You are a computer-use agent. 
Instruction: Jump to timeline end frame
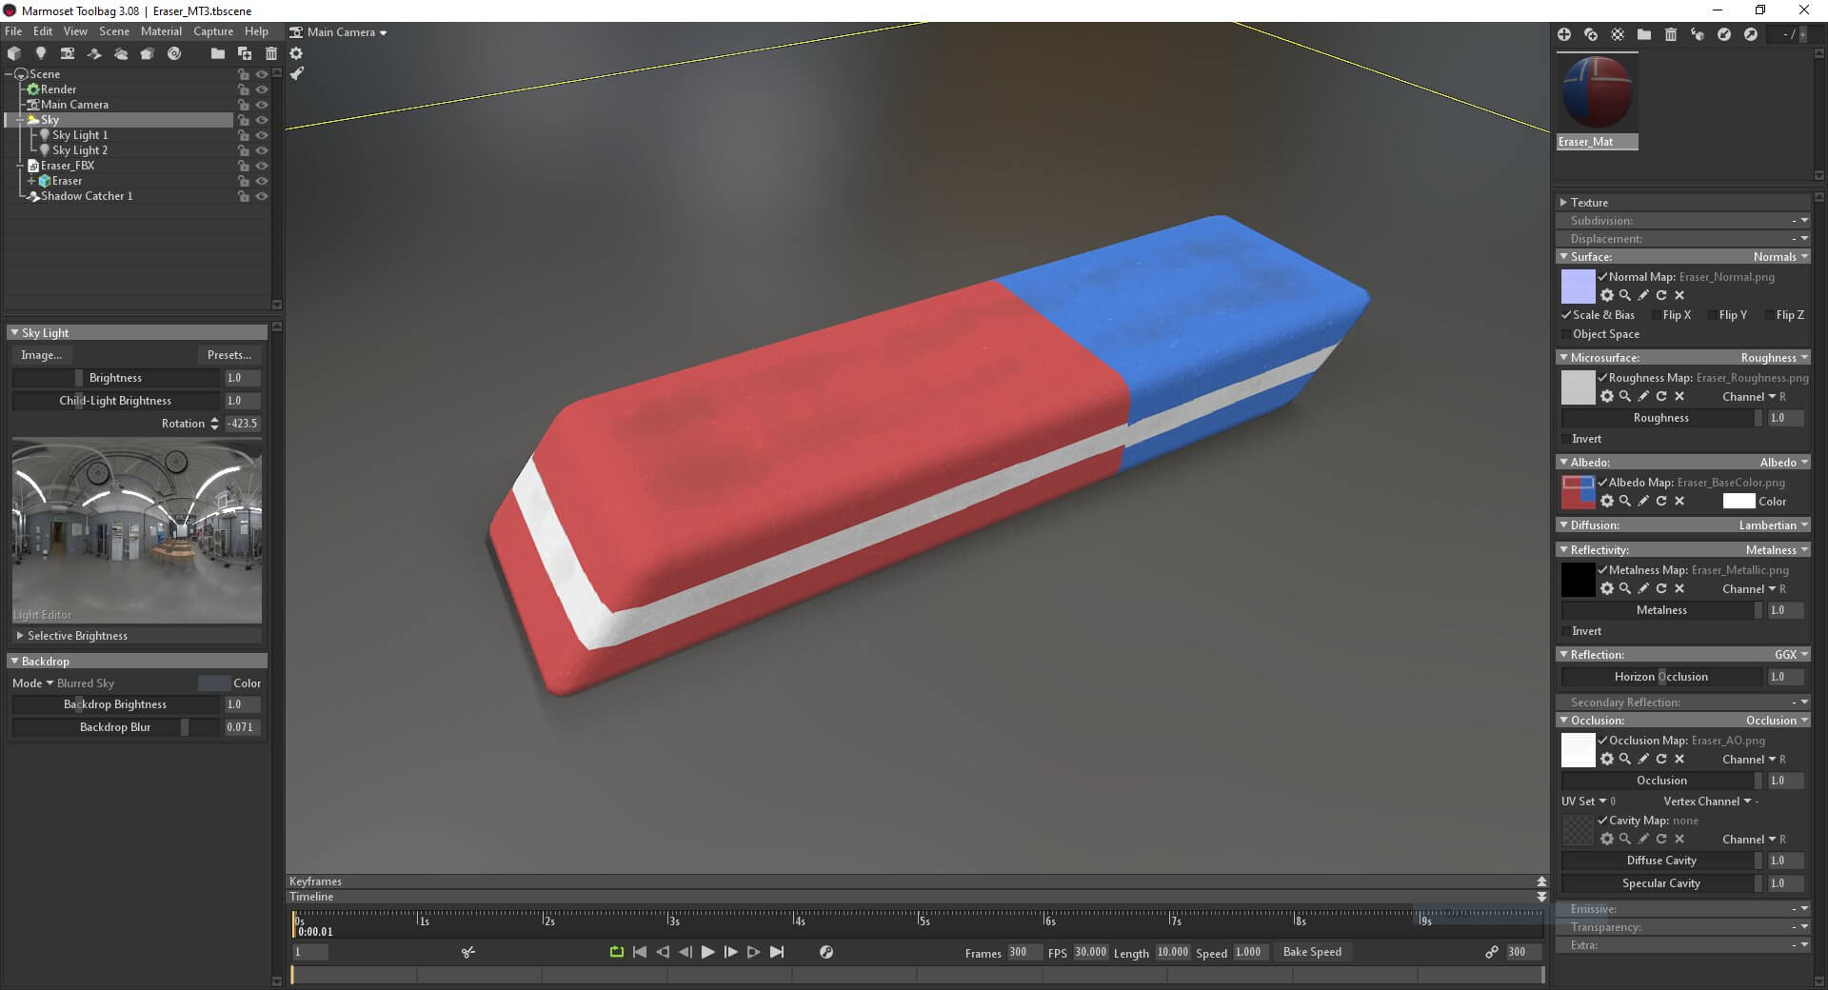777,952
